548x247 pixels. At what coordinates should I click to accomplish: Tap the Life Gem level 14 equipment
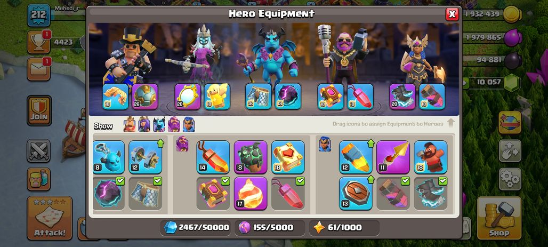tap(213, 157)
